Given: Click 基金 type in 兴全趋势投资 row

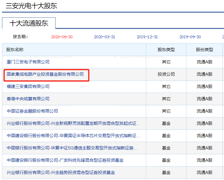Looking at the screenshot, I should [x=166, y=173].
